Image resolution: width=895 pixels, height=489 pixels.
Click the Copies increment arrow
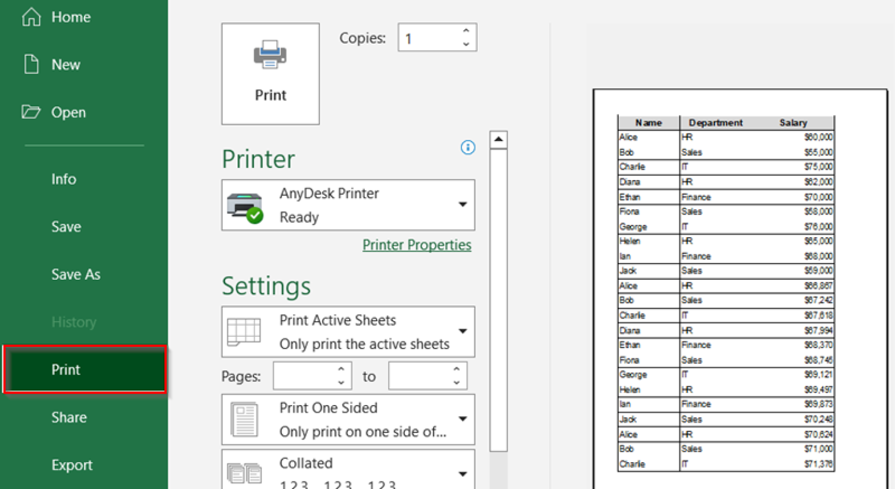[466, 31]
